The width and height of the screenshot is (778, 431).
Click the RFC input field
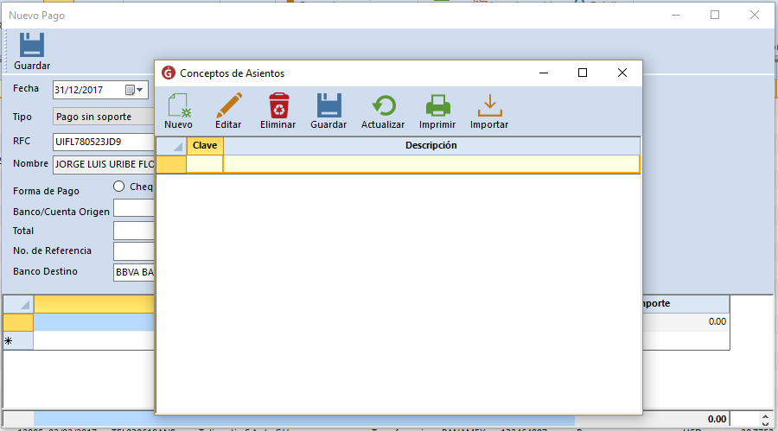[x=102, y=142]
